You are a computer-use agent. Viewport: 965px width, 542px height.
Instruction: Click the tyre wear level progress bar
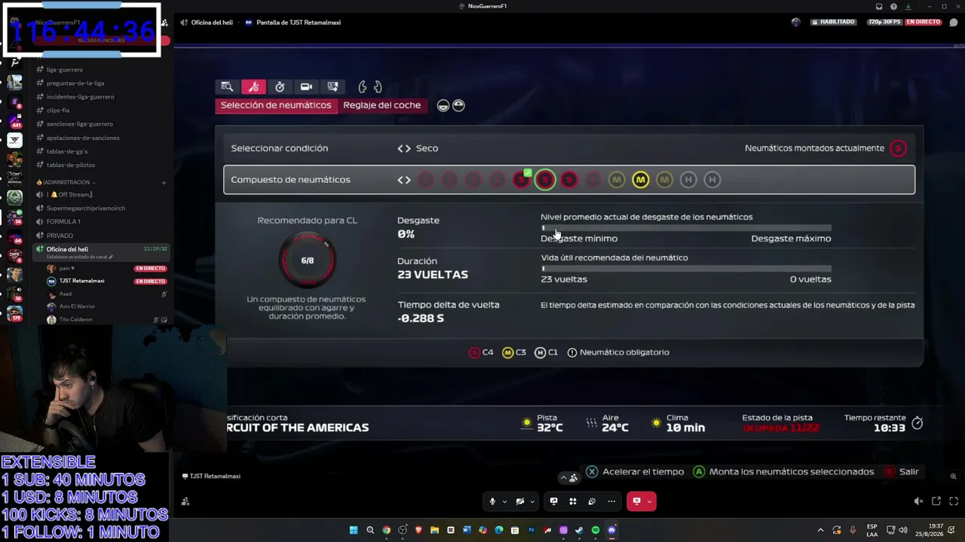point(686,227)
